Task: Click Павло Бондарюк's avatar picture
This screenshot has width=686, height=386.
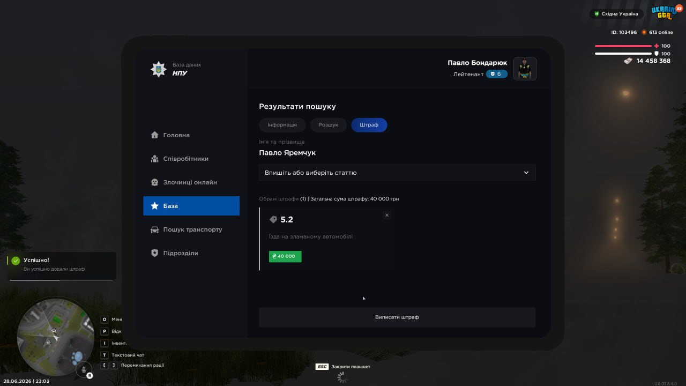Action: point(525,69)
